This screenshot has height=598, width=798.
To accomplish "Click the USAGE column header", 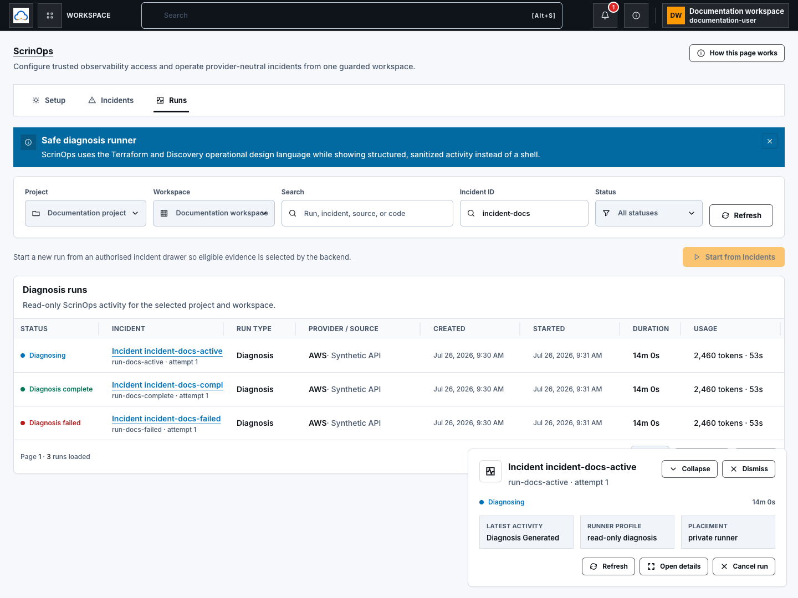I will tap(705, 329).
